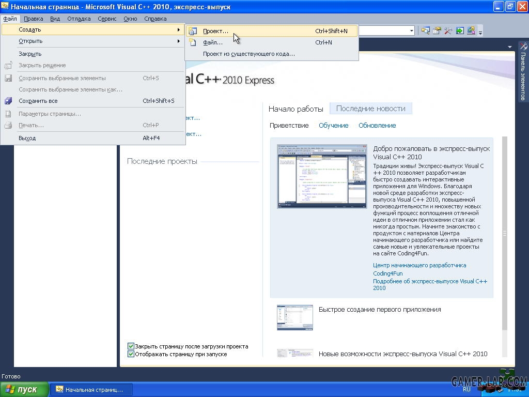Viewport: 529px width, 397px height.
Task: Click the Последние проекты heading
Action: (x=162, y=161)
